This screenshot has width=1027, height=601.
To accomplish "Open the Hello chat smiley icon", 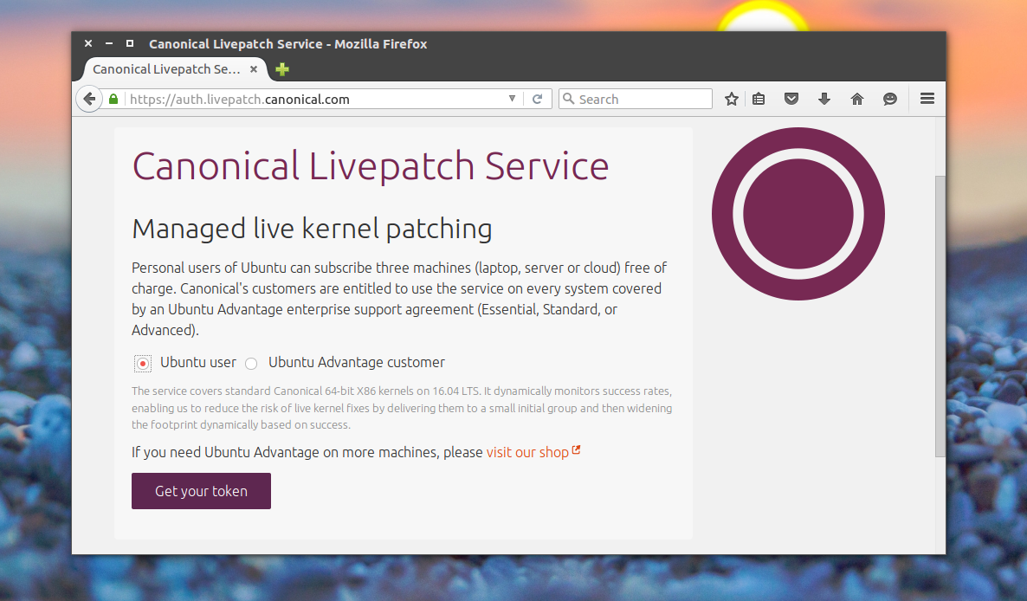I will coord(889,99).
